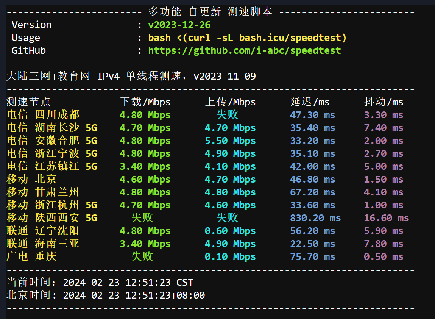Viewport: 435px width, 319px height.
Task: Click jitter 4.10 ms value
Action: (384, 192)
